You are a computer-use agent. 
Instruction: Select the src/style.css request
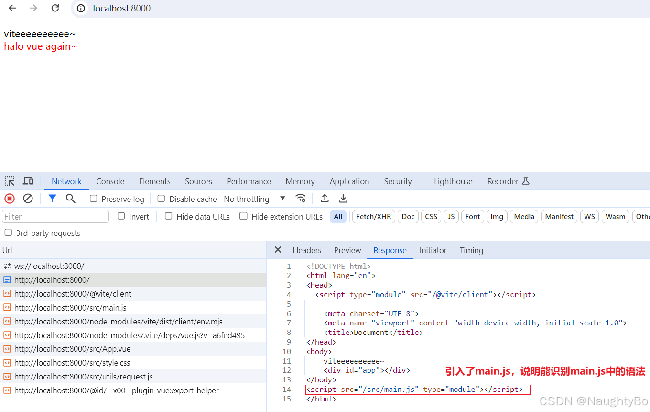(x=133, y=363)
